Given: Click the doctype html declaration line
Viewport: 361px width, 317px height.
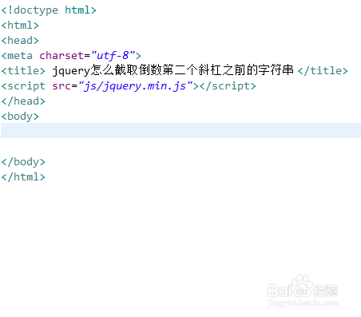Looking at the screenshot, I should pyautogui.click(x=49, y=10).
